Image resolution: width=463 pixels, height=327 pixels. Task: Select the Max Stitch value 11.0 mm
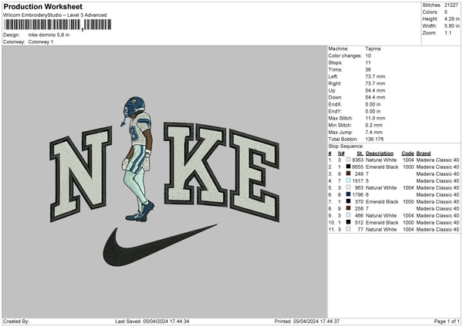[x=375, y=118]
